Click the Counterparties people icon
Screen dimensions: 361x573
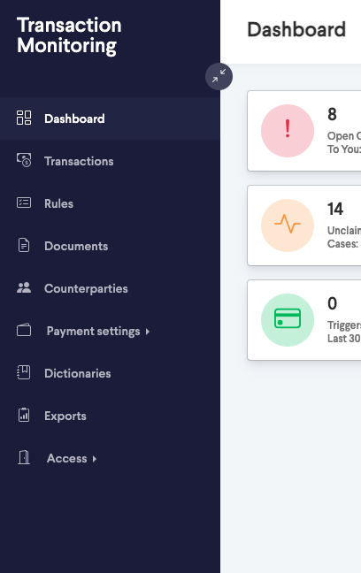[x=24, y=288]
